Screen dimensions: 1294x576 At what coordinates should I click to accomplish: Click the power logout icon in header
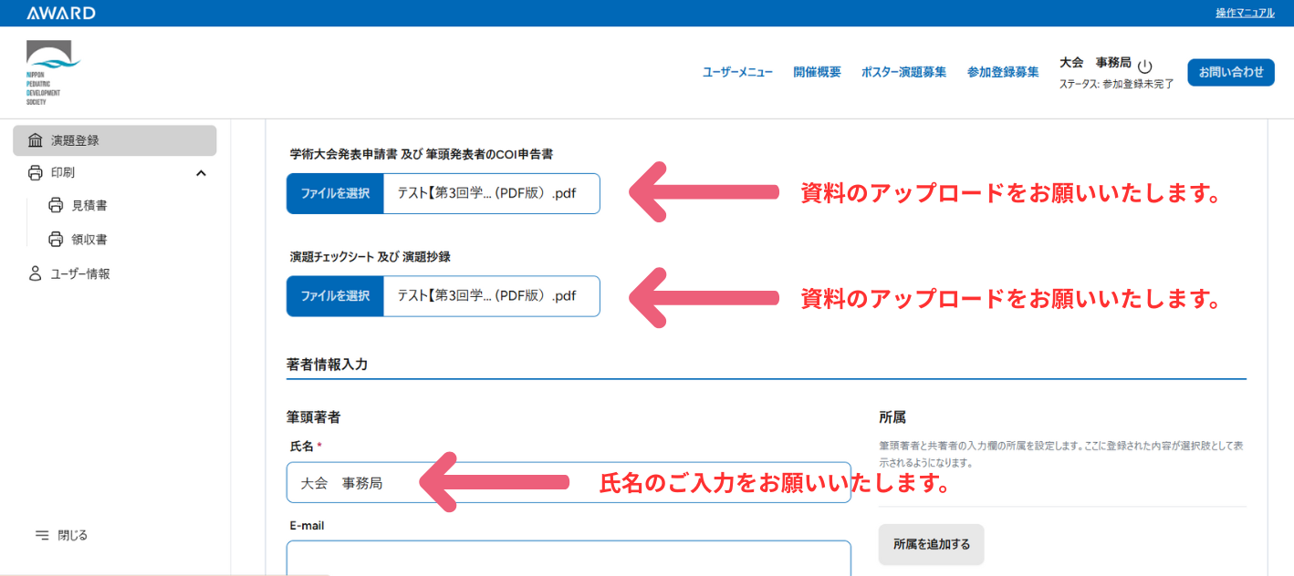pyautogui.click(x=1145, y=67)
